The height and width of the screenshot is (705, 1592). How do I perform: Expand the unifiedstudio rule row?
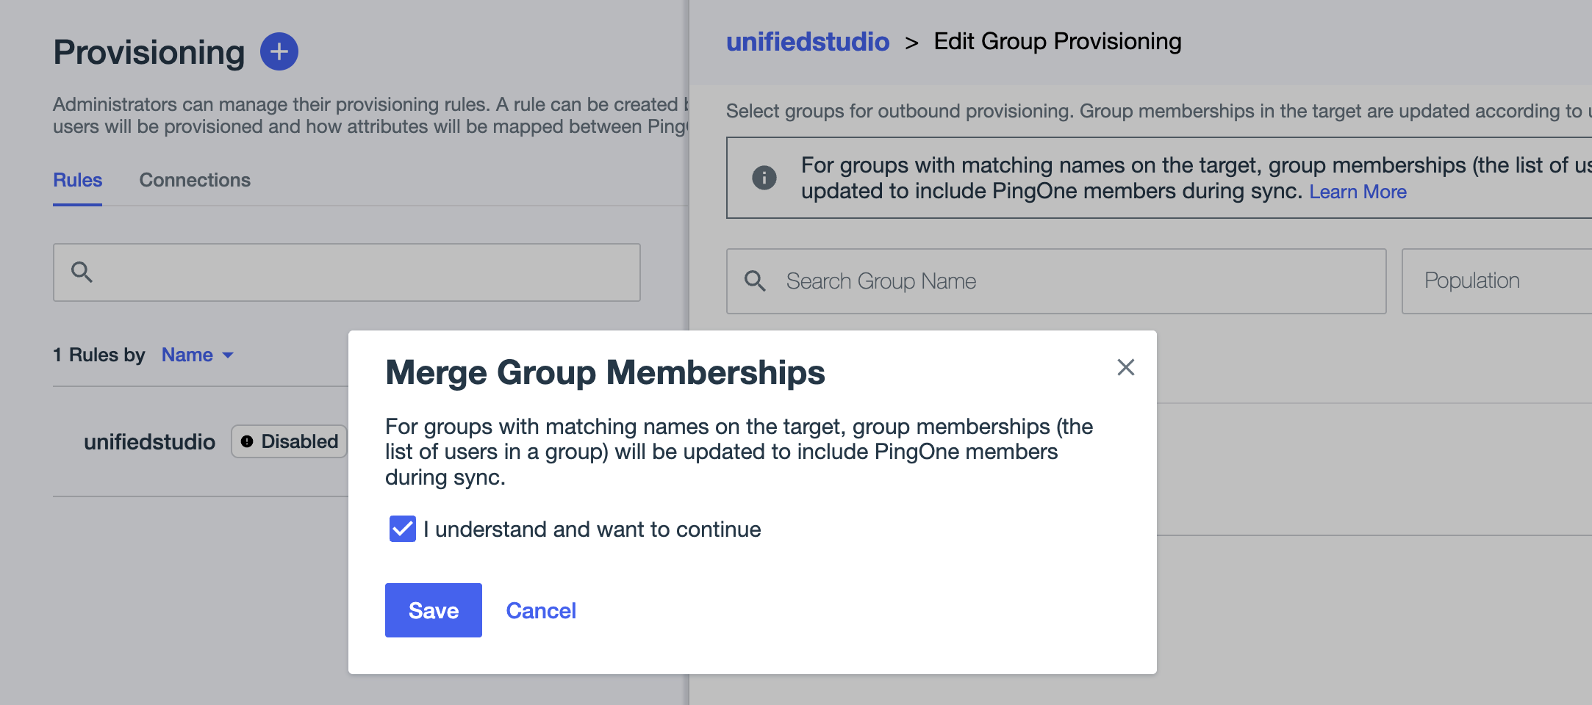pos(148,441)
